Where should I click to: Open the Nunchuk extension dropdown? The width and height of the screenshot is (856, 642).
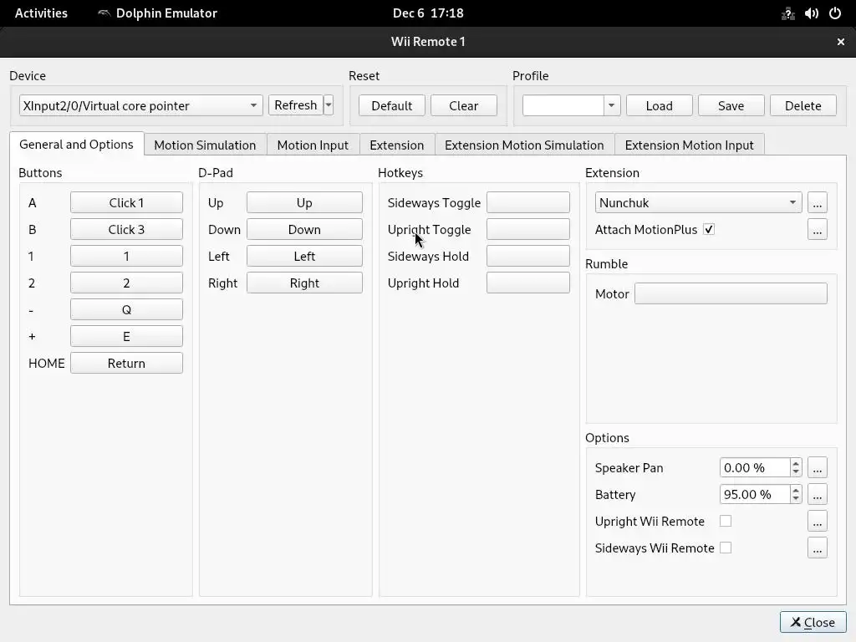pyautogui.click(x=698, y=202)
